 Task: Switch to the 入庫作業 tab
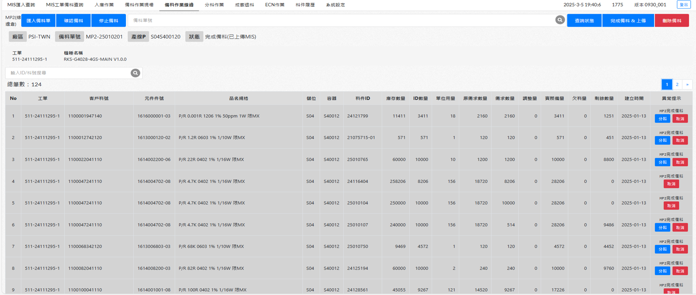(104, 5)
